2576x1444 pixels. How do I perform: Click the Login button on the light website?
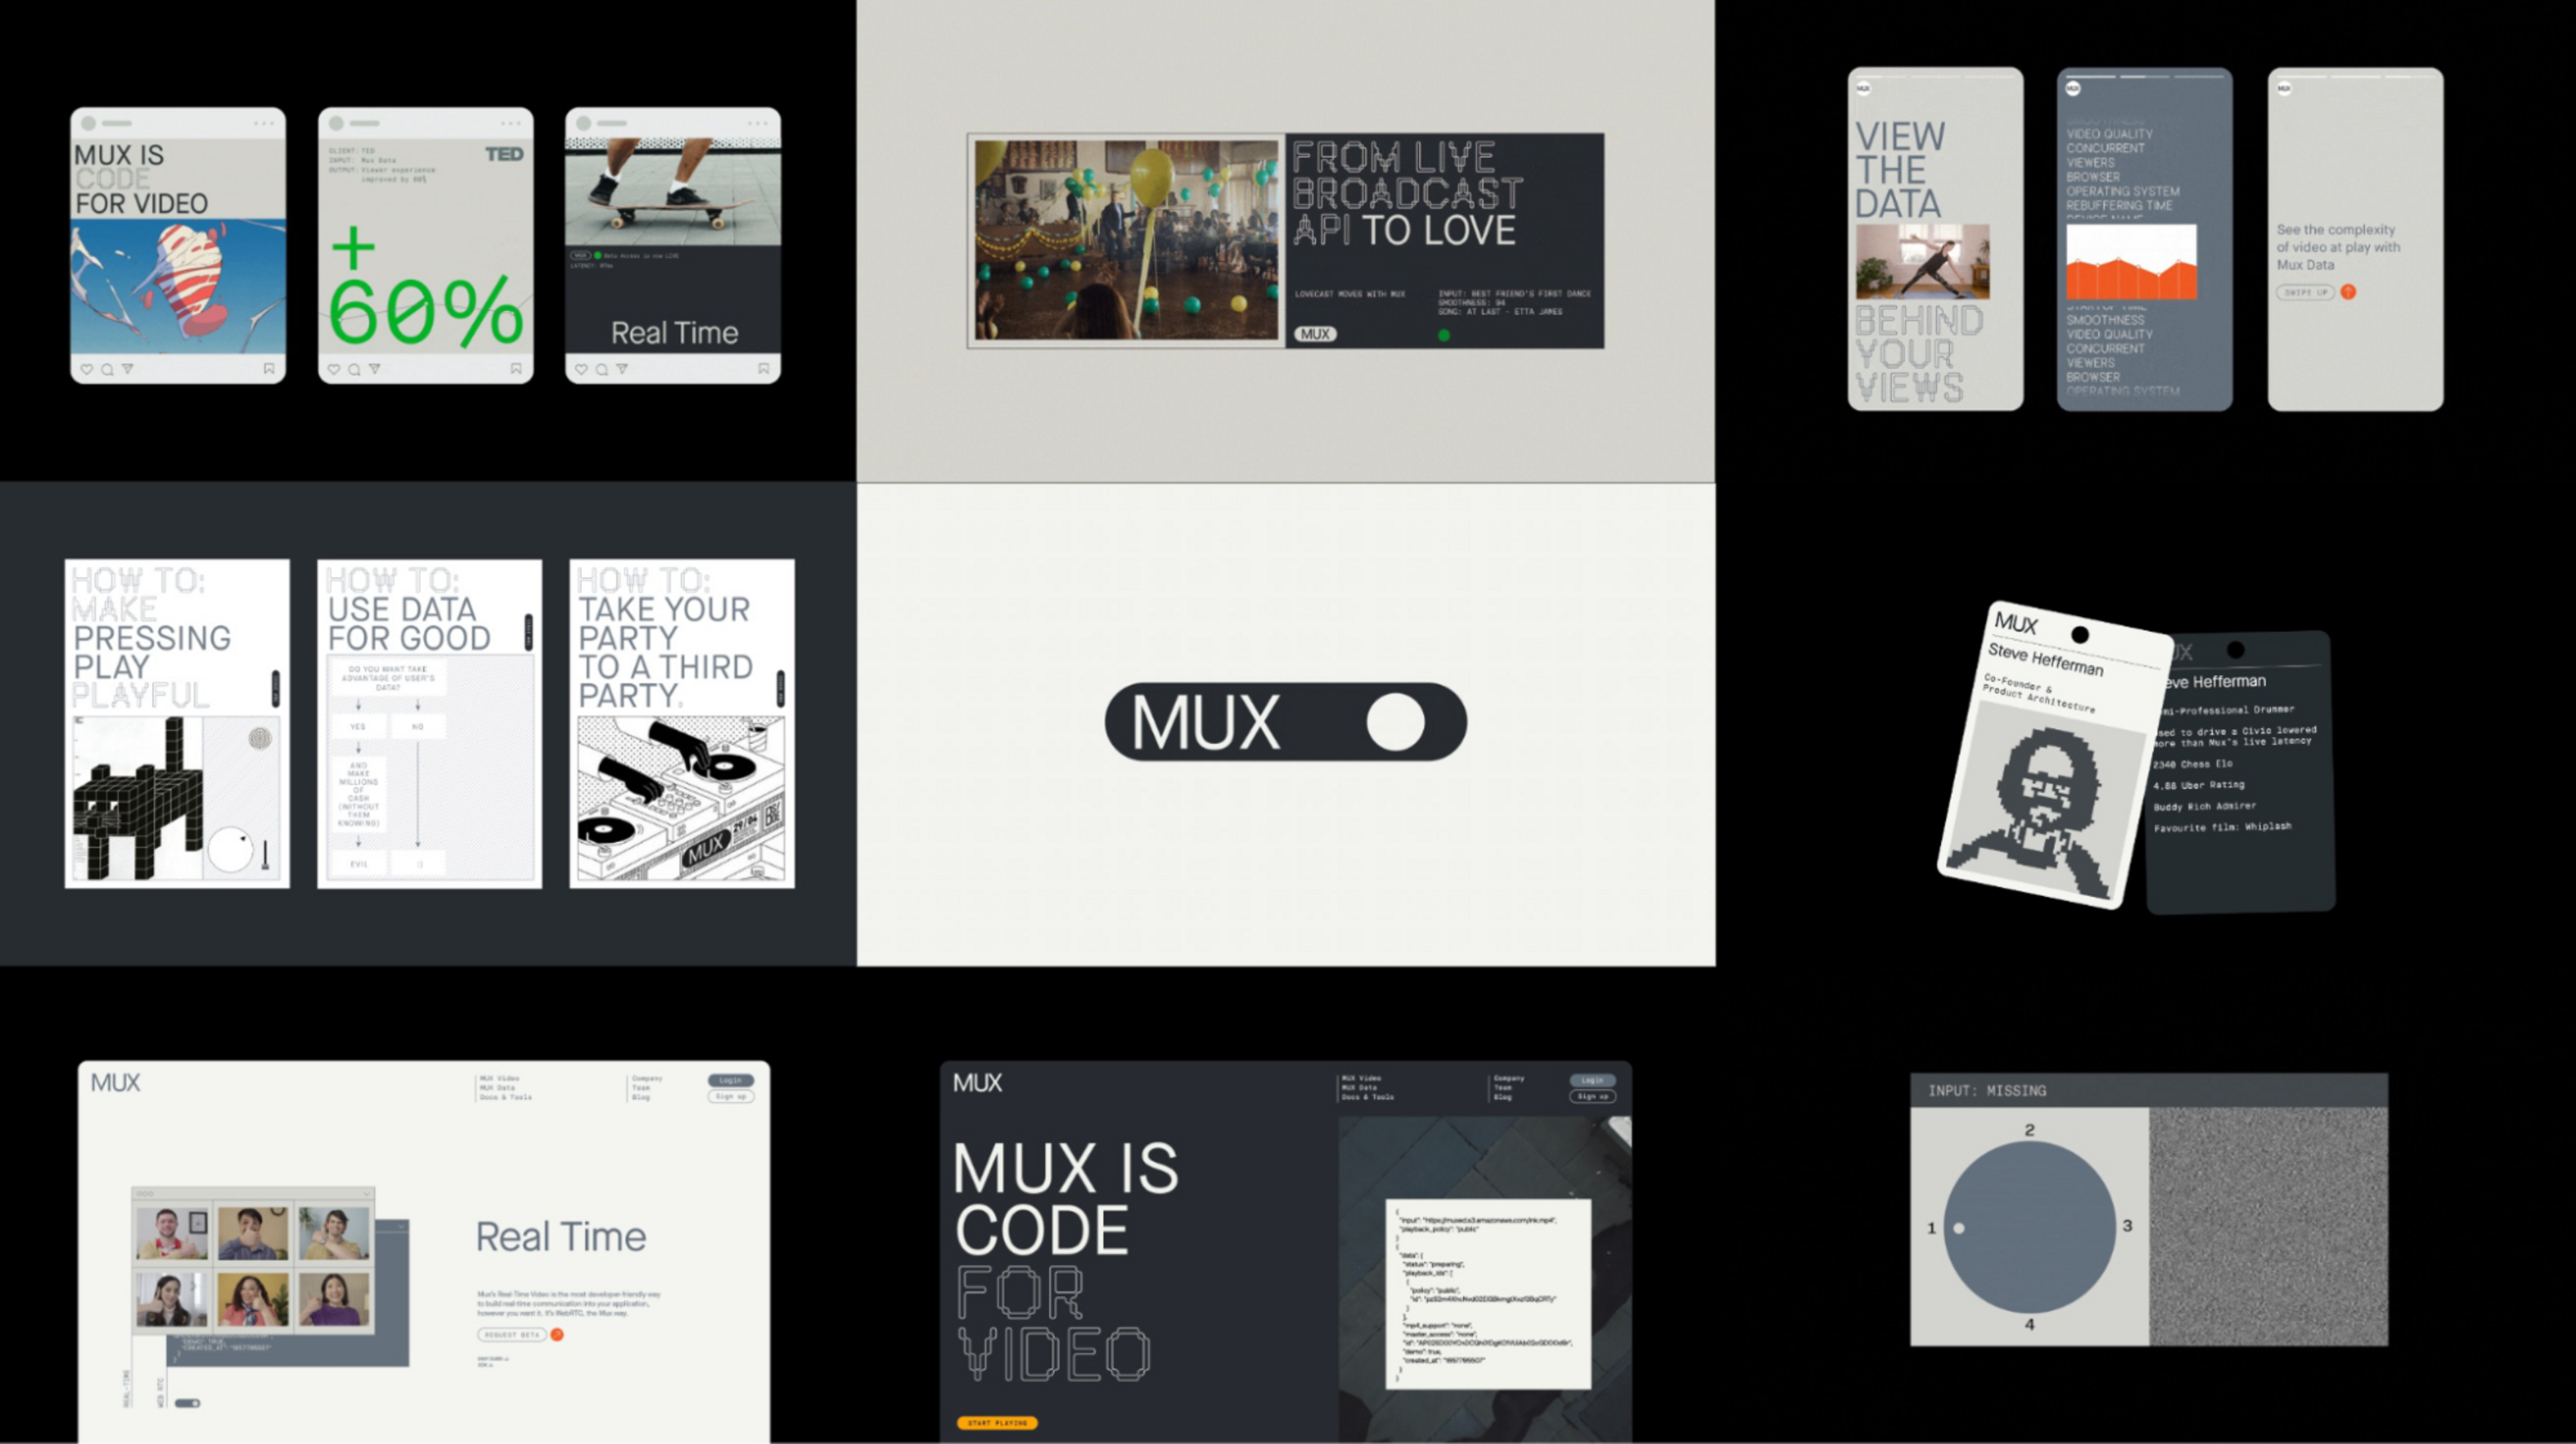coord(731,1080)
